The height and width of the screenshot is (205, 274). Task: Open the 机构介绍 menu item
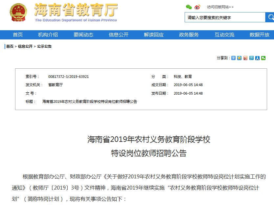coord(48,35)
